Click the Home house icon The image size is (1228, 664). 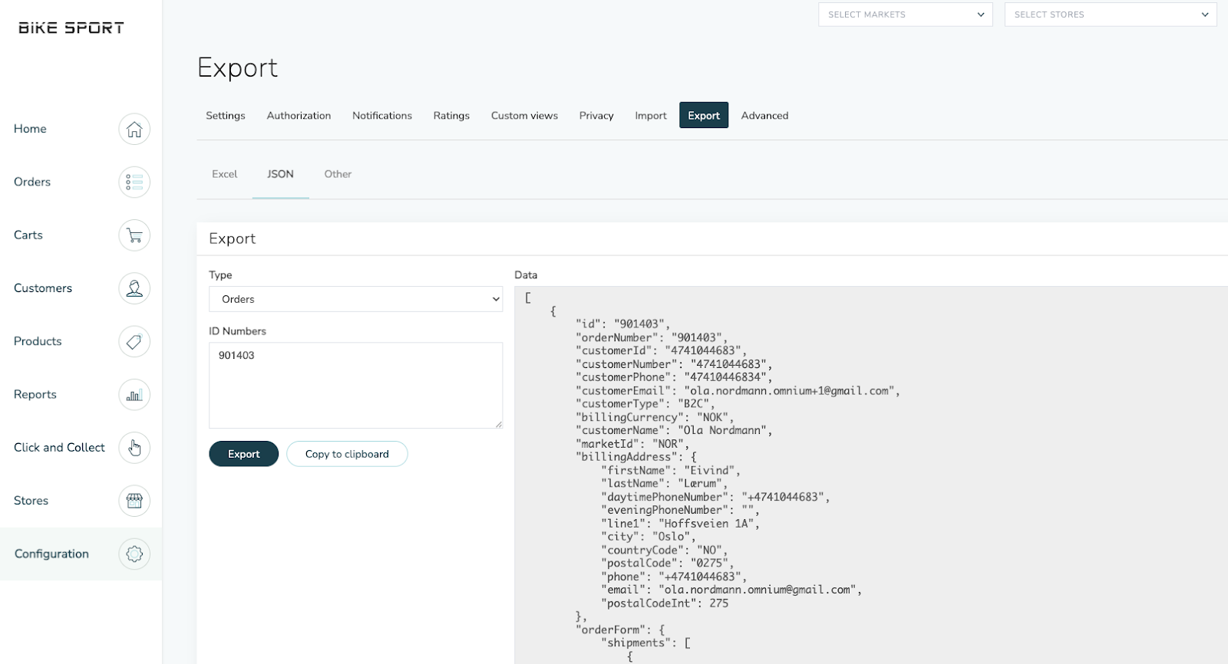click(134, 129)
